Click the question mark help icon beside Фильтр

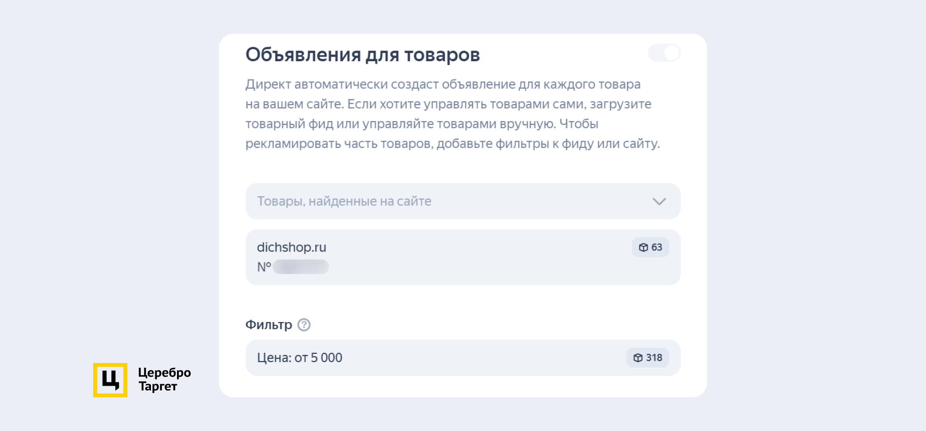point(304,325)
